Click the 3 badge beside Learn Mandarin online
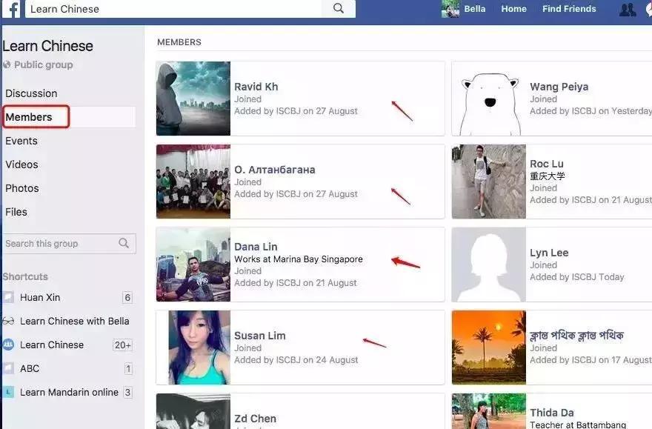Image resolution: width=652 pixels, height=429 pixels. pyautogui.click(x=127, y=393)
